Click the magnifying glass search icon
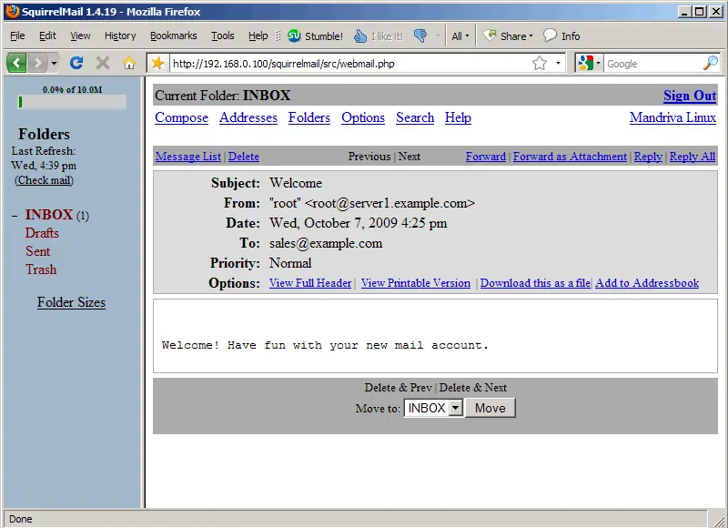The width and height of the screenshot is (728, 528). (711, 63)
